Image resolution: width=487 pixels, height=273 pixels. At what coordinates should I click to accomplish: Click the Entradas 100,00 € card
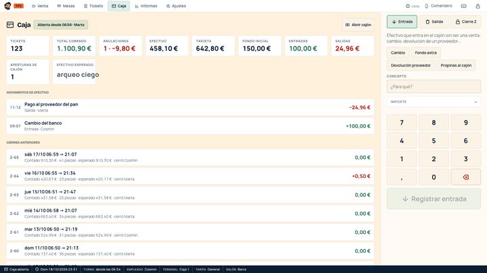[x=306, y=46]
